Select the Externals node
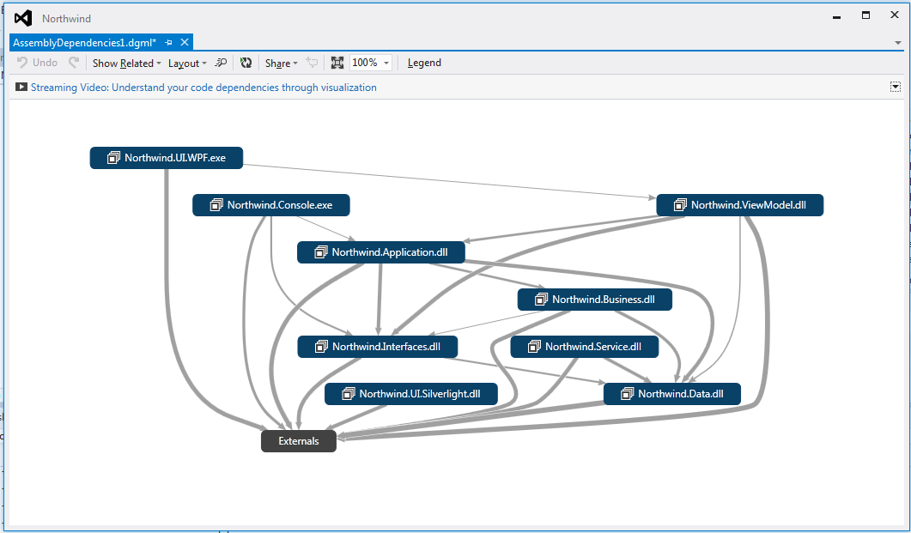Screen dimensions: 911x533 [x=298, y=440]
